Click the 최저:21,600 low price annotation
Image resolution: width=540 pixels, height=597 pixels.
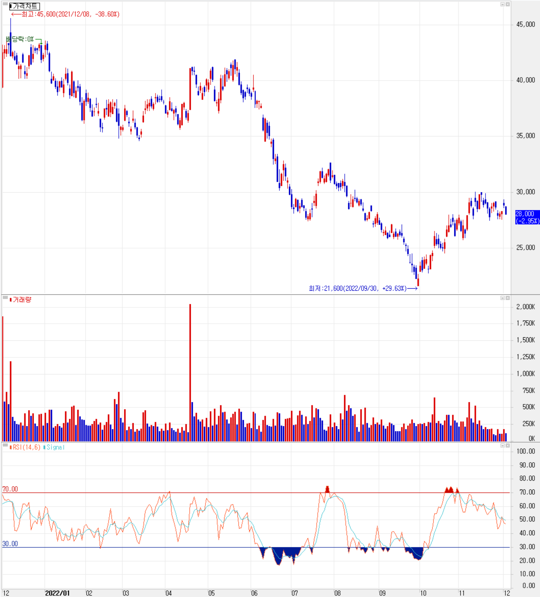coord(363,288)
